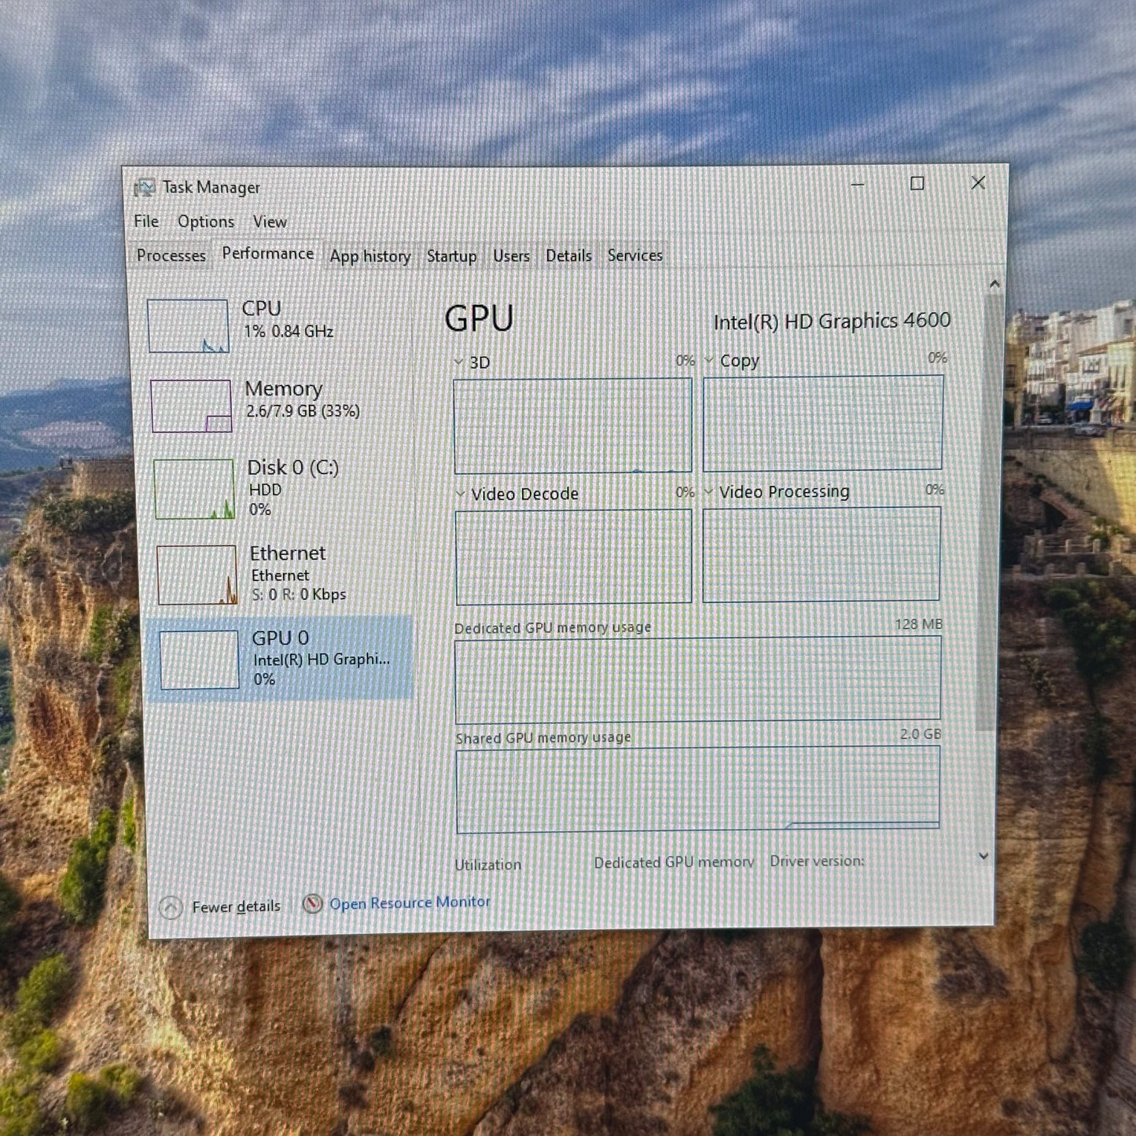Screen dimensions: 1136x1136
Task: Click the Memory '2.6/7.9 GB (33%)' text
Action: [303, 410]
